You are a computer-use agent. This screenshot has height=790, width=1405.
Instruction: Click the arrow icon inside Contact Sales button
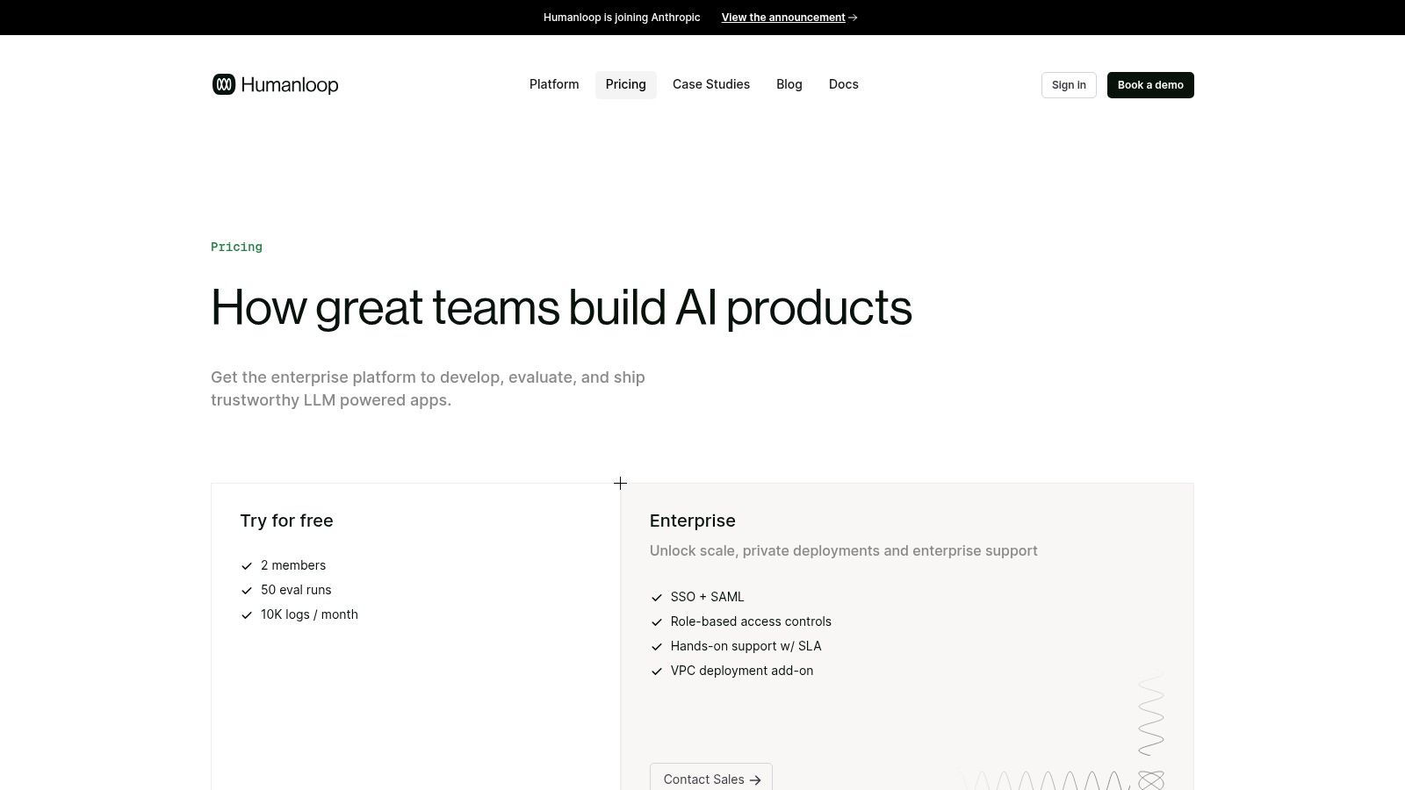point(756,779)
